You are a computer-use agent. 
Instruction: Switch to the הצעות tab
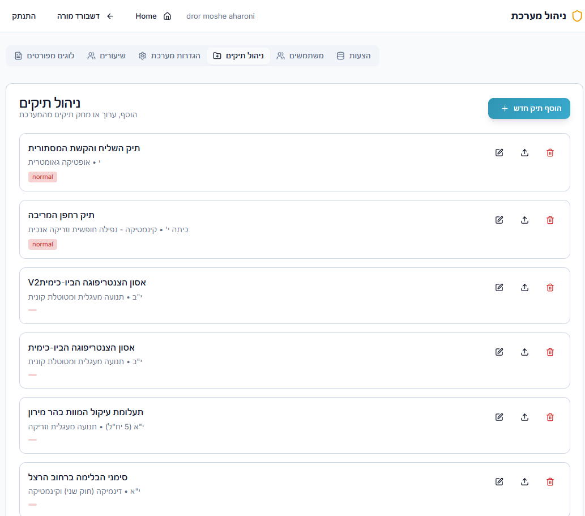coord(353,56)
